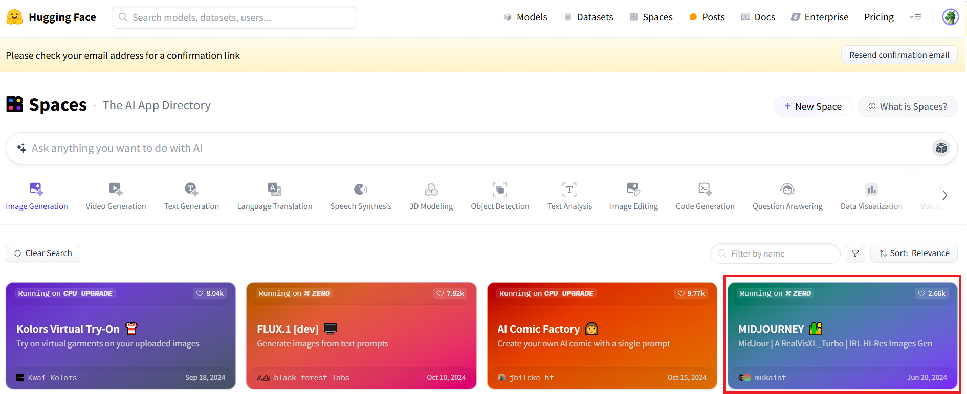Like MIDJOURNEY (2.66k heart)
This screenshot has height=394, width=967.
(x=932, y=293)
